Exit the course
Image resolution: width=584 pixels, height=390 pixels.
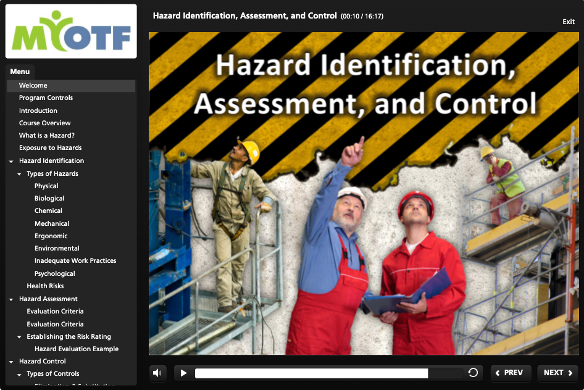[569, 22]
